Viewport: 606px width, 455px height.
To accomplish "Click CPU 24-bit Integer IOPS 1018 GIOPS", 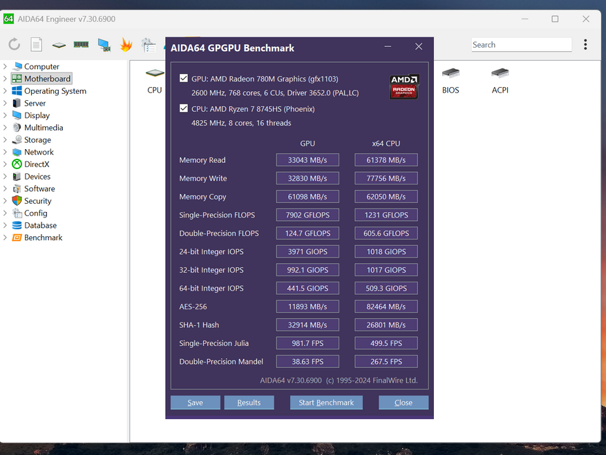I will coord(386,251).
